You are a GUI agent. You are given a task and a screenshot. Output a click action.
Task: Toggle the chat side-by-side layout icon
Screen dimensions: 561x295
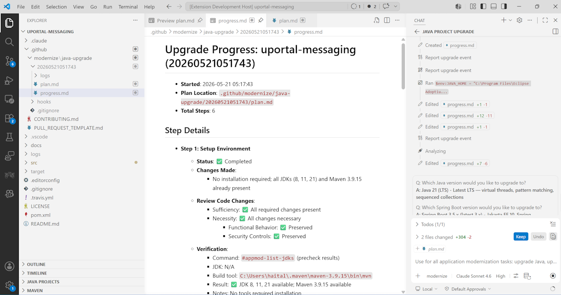click(555, 32)
